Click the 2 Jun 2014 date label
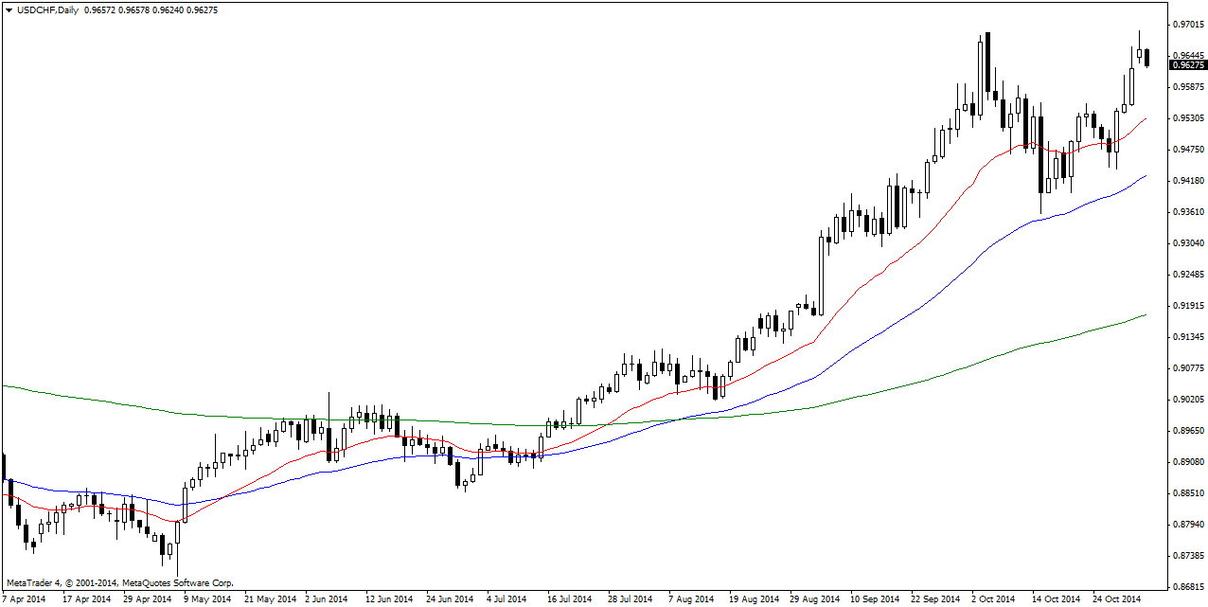 click(x=328, y=598)
